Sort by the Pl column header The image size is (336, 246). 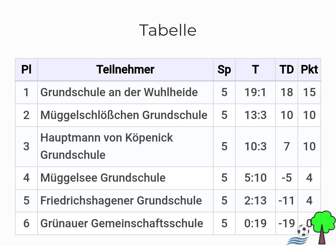click(x=26, y=70)
